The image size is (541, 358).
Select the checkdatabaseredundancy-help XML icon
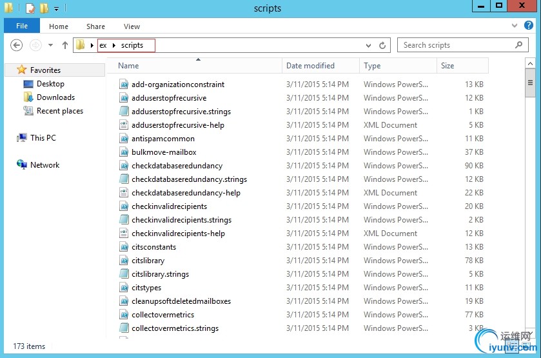click(124, 193)
